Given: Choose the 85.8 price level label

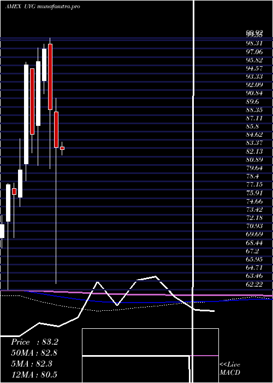Looking at the screenshot, I should coord(252,126).
